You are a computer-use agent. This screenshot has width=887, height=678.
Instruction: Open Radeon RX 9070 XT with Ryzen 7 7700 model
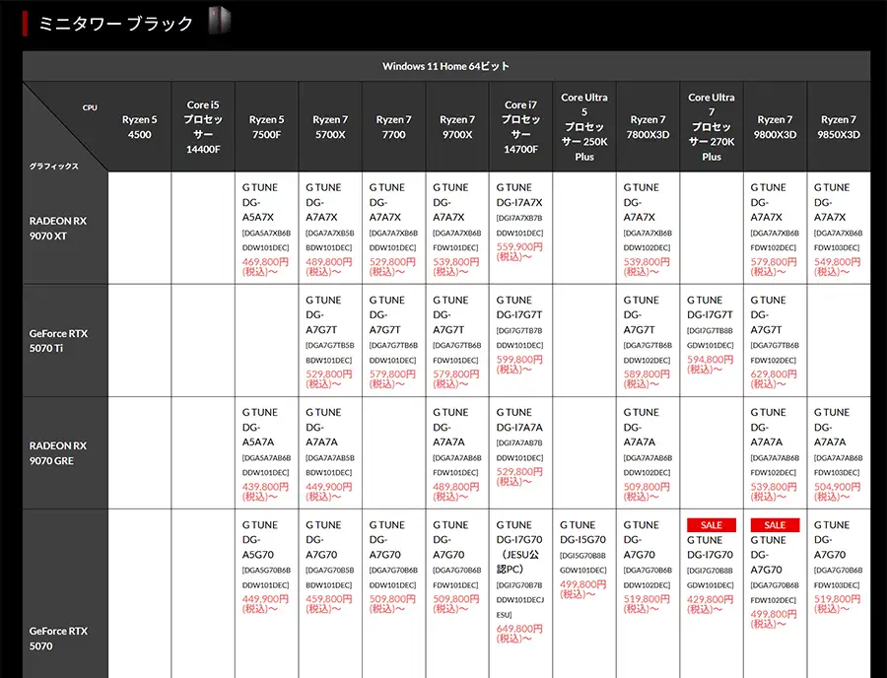[x=393, y=229]
